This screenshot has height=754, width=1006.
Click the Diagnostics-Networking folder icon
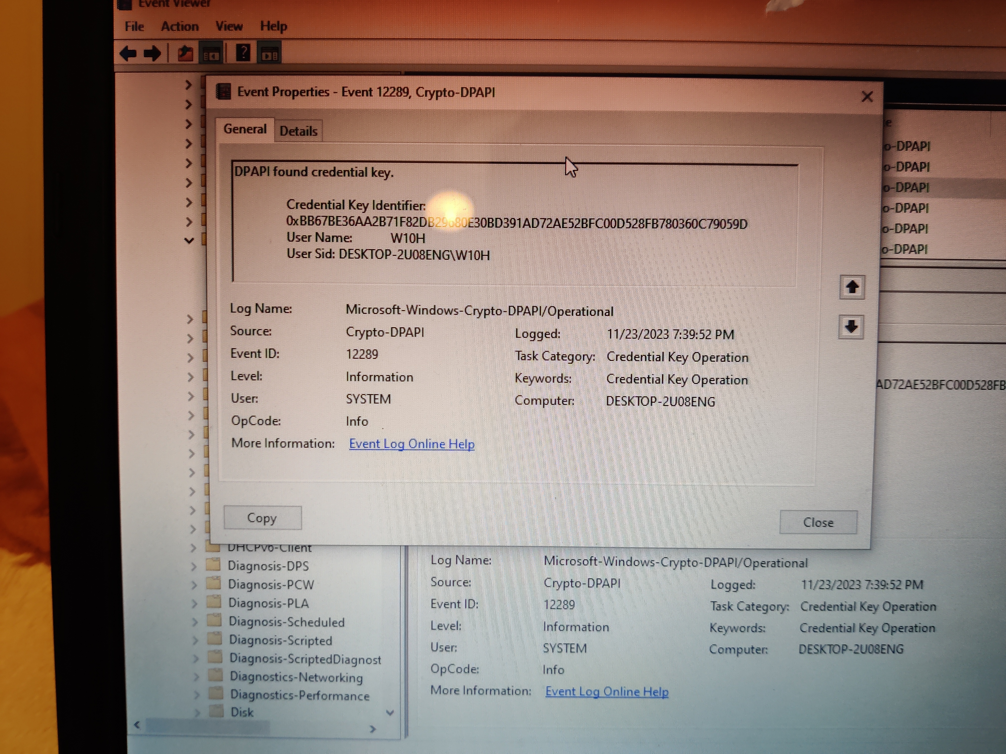click(215, 676)
